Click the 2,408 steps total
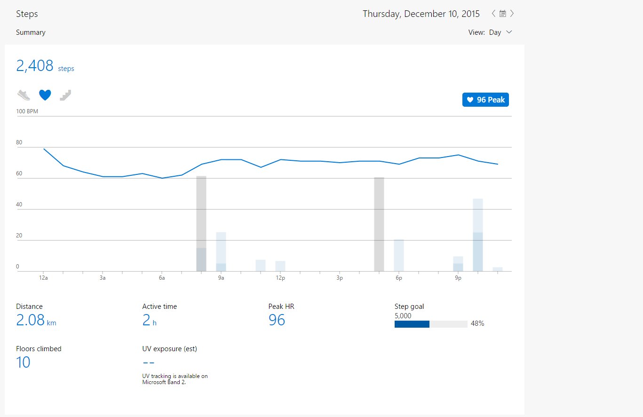The image size is (643, 417). tap(45, 66)
